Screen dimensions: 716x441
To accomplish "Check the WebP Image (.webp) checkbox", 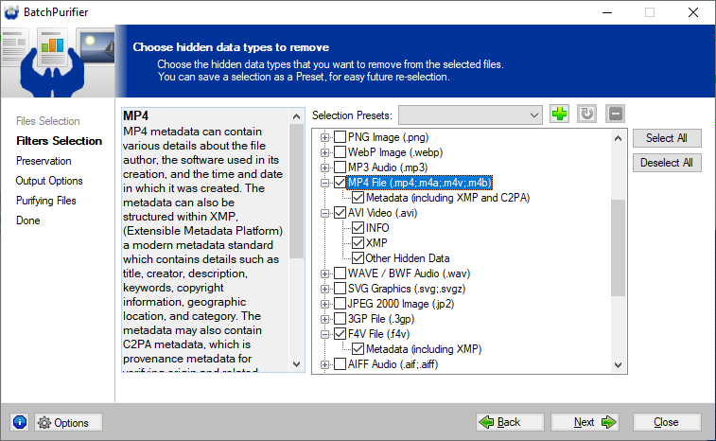I will 340,152.
